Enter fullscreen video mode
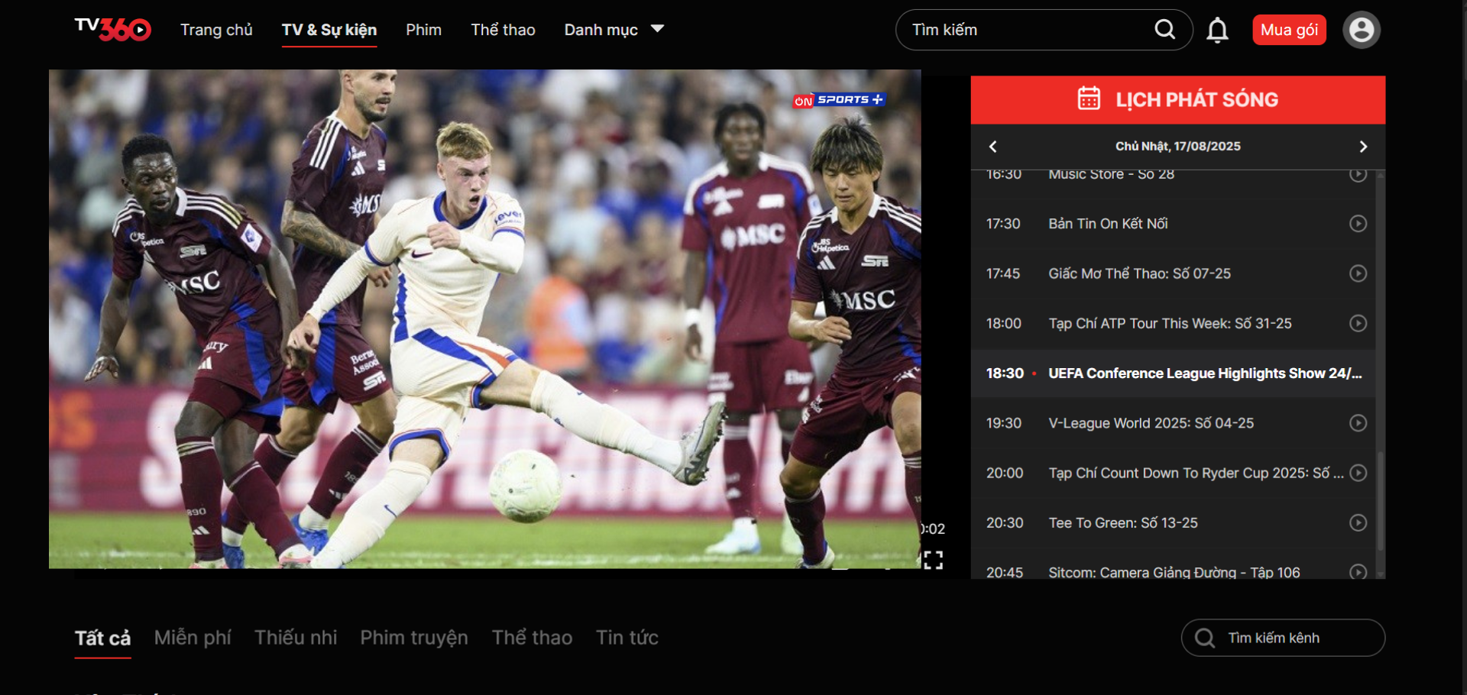This screenshot has width=1467, height=695. pos(933,561)
